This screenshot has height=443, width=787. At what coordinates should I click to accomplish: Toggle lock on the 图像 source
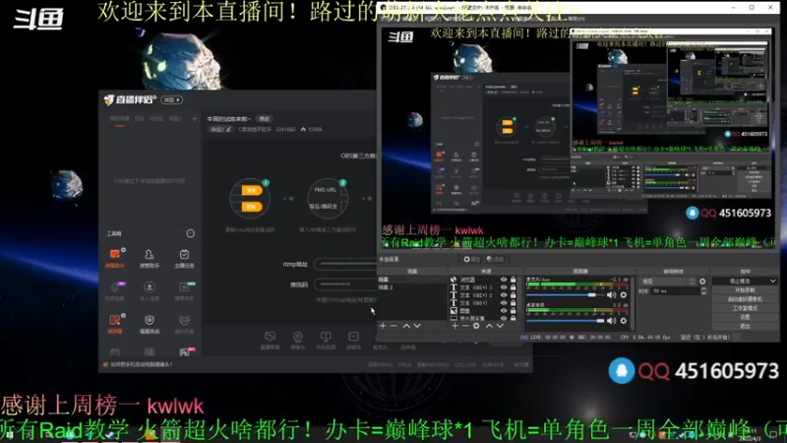(513, 311)
